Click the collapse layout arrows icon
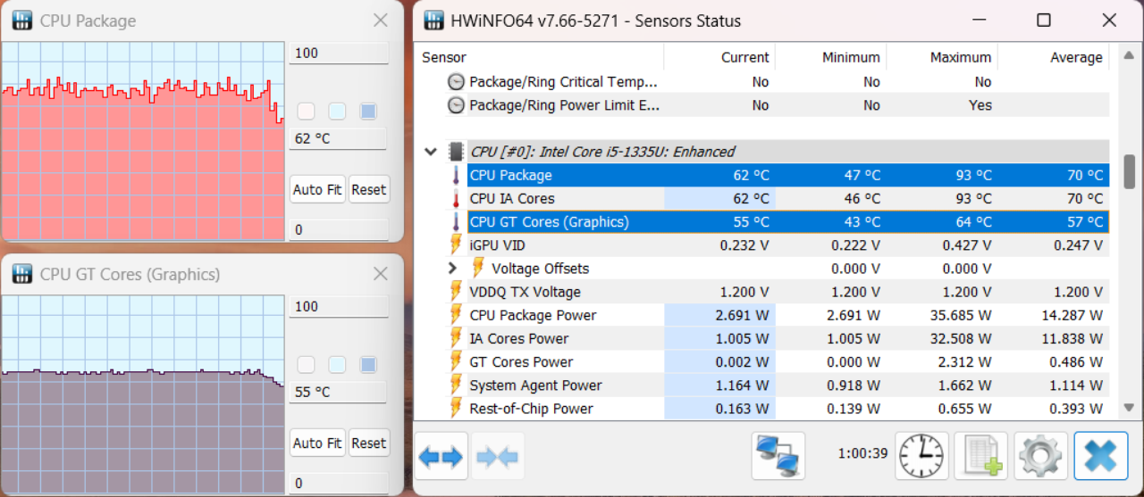1144x497 pixels. pos(498,457)
